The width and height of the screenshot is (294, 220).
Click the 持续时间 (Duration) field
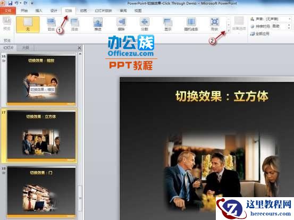pos(281,26)
